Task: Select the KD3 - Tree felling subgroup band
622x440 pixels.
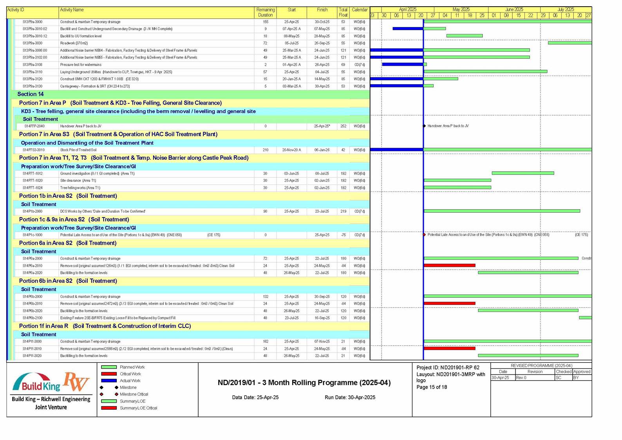Action: click(x=192, y=111)
